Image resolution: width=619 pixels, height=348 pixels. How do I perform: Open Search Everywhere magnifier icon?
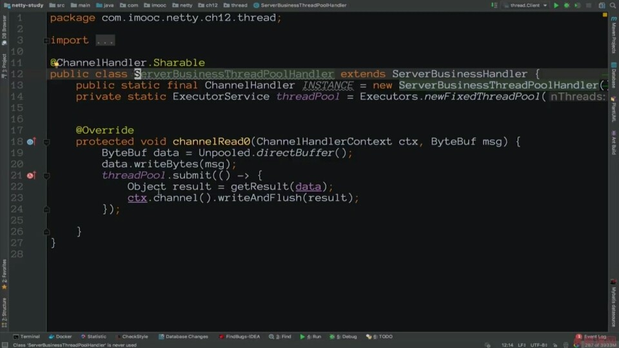[613, 6]
